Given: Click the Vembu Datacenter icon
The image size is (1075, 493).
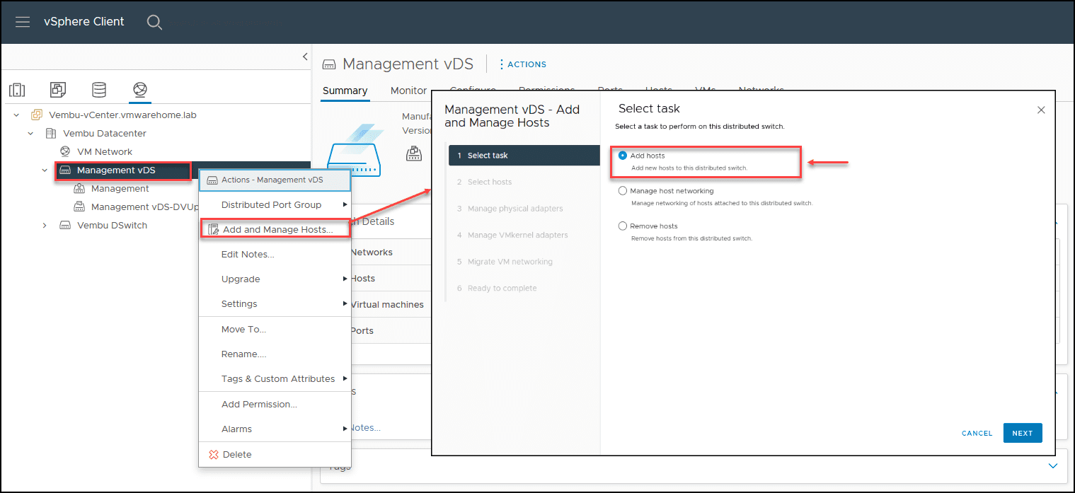Looking at the screenshot, I should coord(51,133).
